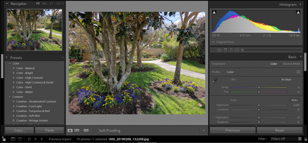Click the Previous button

point(233,130)
